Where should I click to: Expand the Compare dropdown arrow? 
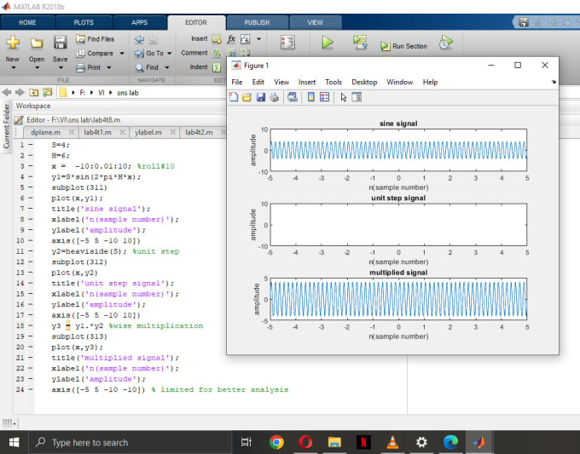tap(122, 53)
